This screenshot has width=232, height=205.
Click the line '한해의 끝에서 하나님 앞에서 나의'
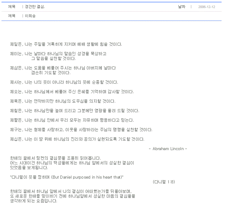point(71,191)
